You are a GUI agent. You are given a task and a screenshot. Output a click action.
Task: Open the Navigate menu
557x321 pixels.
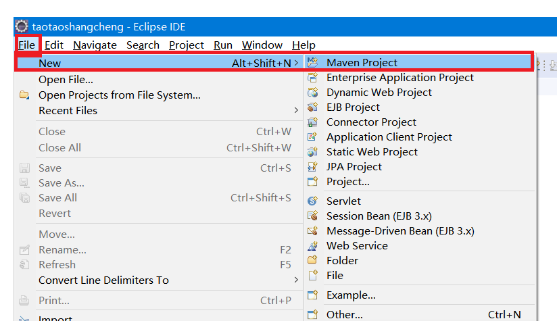click(95, 45)
